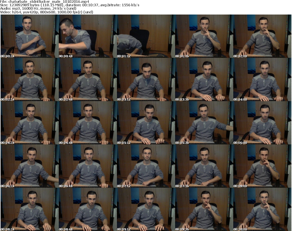The height and width of the screenshot is (231, 292).
Task: Open the thumbnail at 00:02:48
Action: pyautogui.click(x=88, y=79)
